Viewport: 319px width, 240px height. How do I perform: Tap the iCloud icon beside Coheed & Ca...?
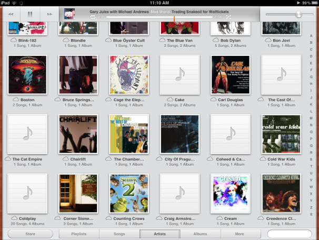coord(210,159)
